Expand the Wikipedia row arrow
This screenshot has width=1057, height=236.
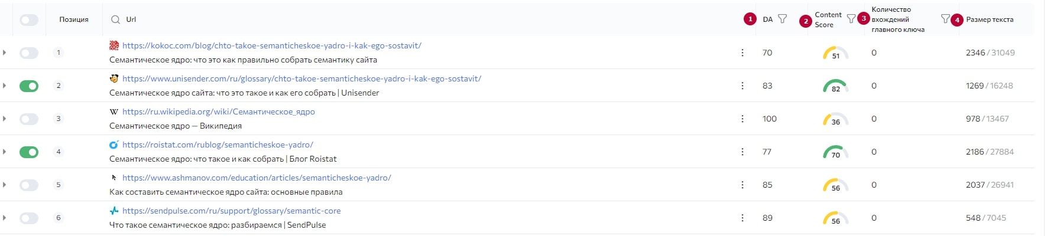coord(5,119)
